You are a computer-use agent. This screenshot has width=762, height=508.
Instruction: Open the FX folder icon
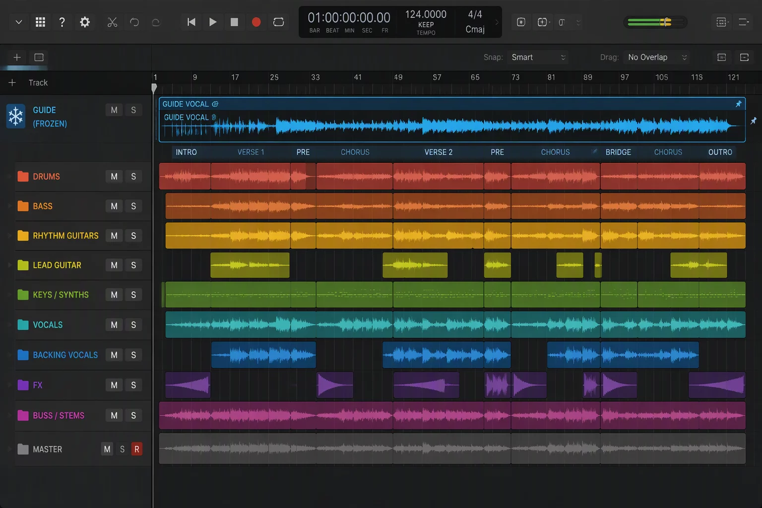click(23, 385)
